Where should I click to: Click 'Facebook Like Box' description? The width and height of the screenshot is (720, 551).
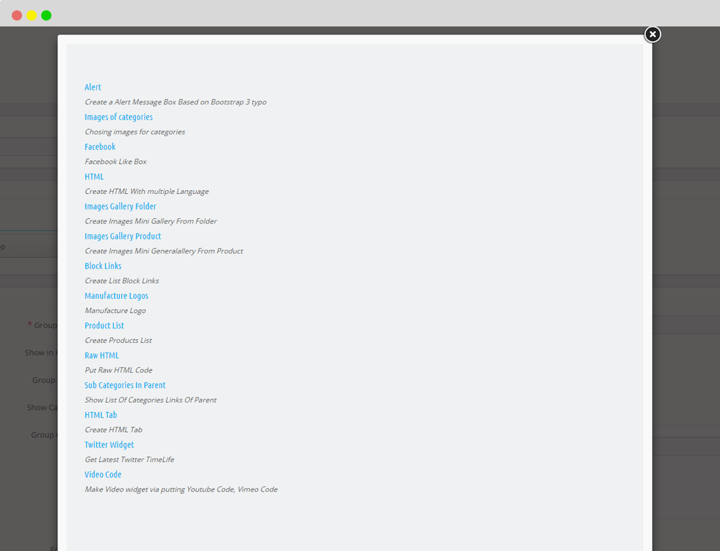pos(116,162)
